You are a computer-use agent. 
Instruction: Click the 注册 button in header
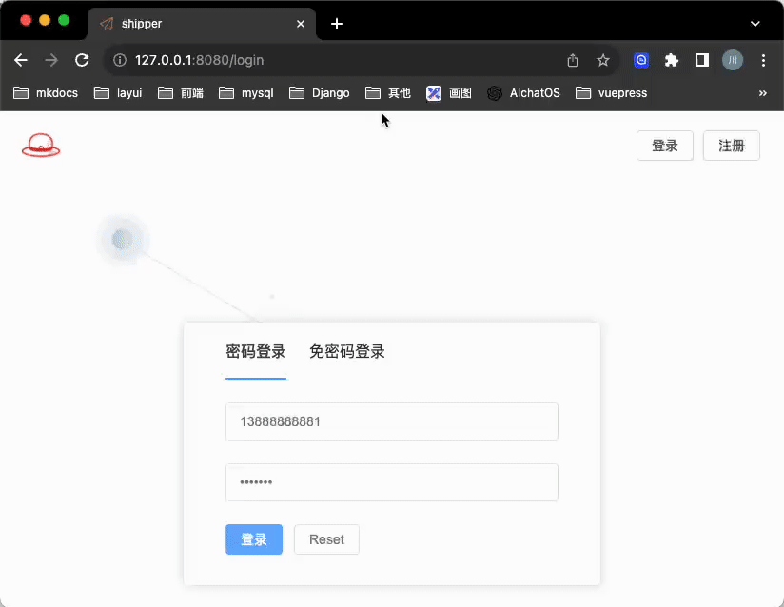click(731, 146)
